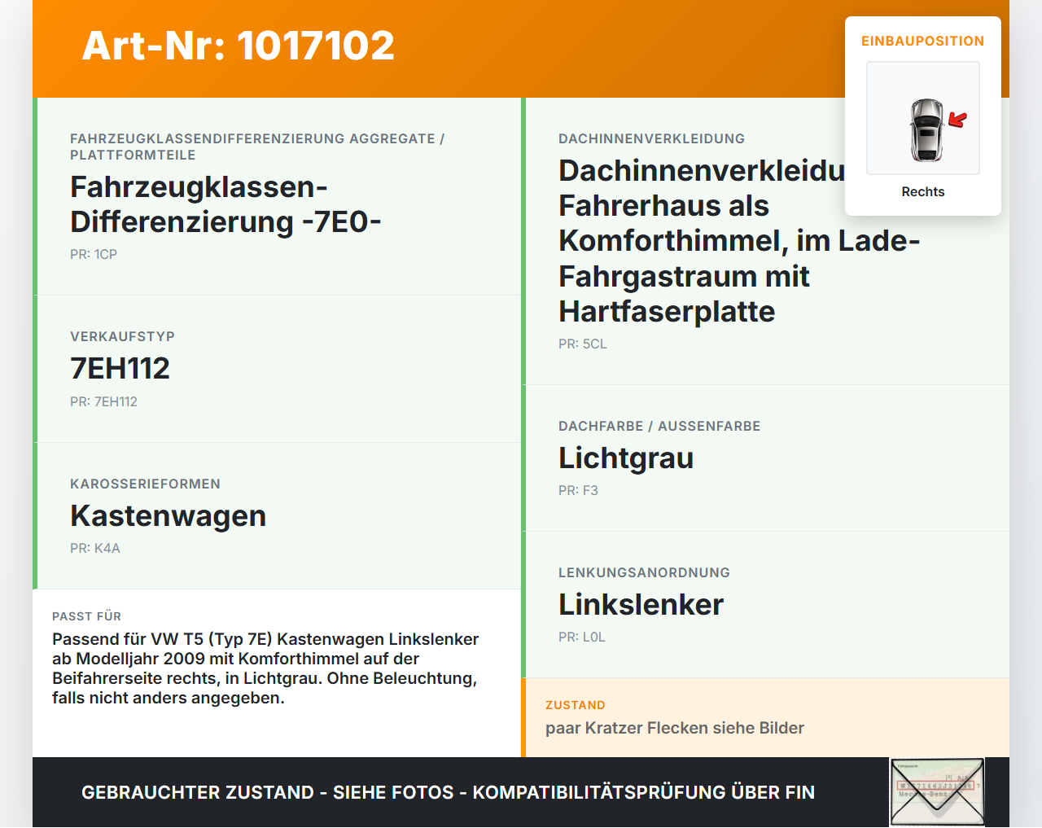
Task: Click the PR: F3 code
Action: (578, 490)
